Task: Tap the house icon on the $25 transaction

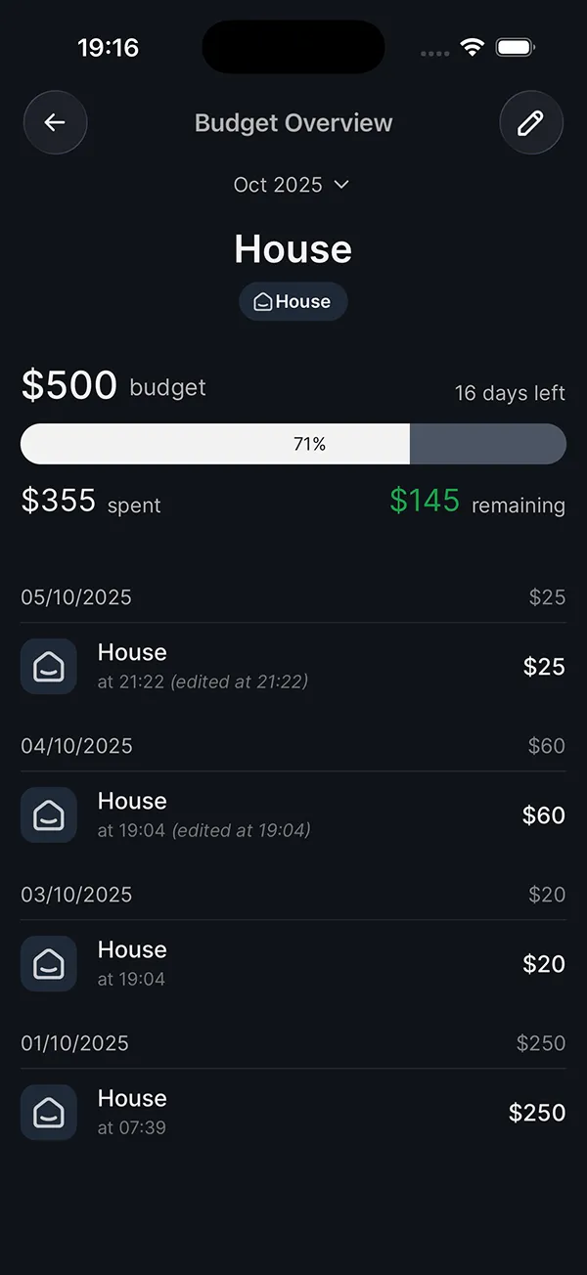Action: tap(48, 666)
